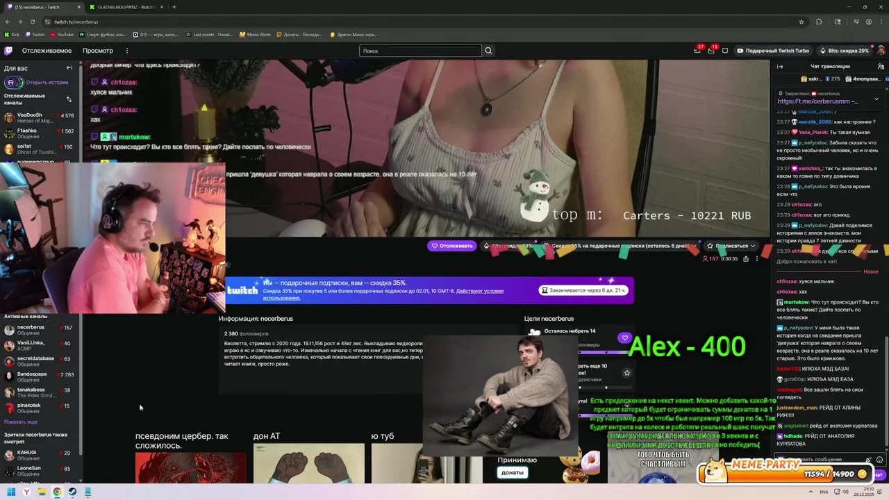Go back in browser history
Image resolution: width=889 pixels, height=500 pixels.
click(x=8, y=22)
